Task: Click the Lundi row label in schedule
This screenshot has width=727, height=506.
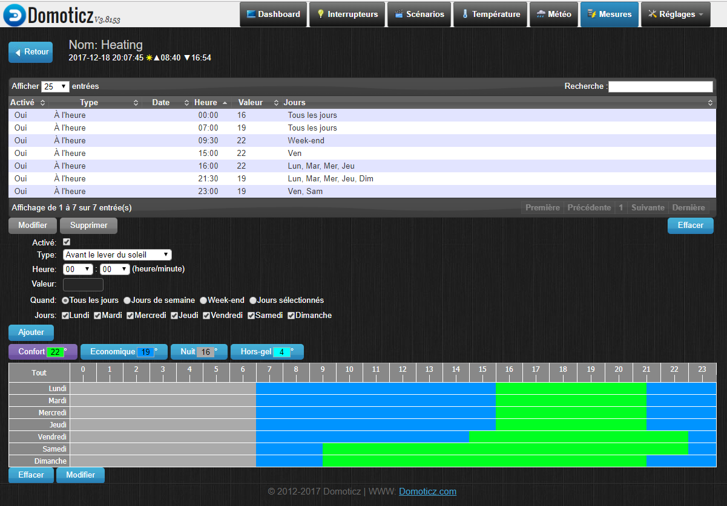Action: coord(39,388)
